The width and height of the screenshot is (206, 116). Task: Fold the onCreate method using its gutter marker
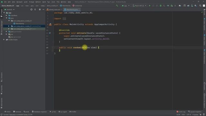pyautogui.click(x=53, y=33)
